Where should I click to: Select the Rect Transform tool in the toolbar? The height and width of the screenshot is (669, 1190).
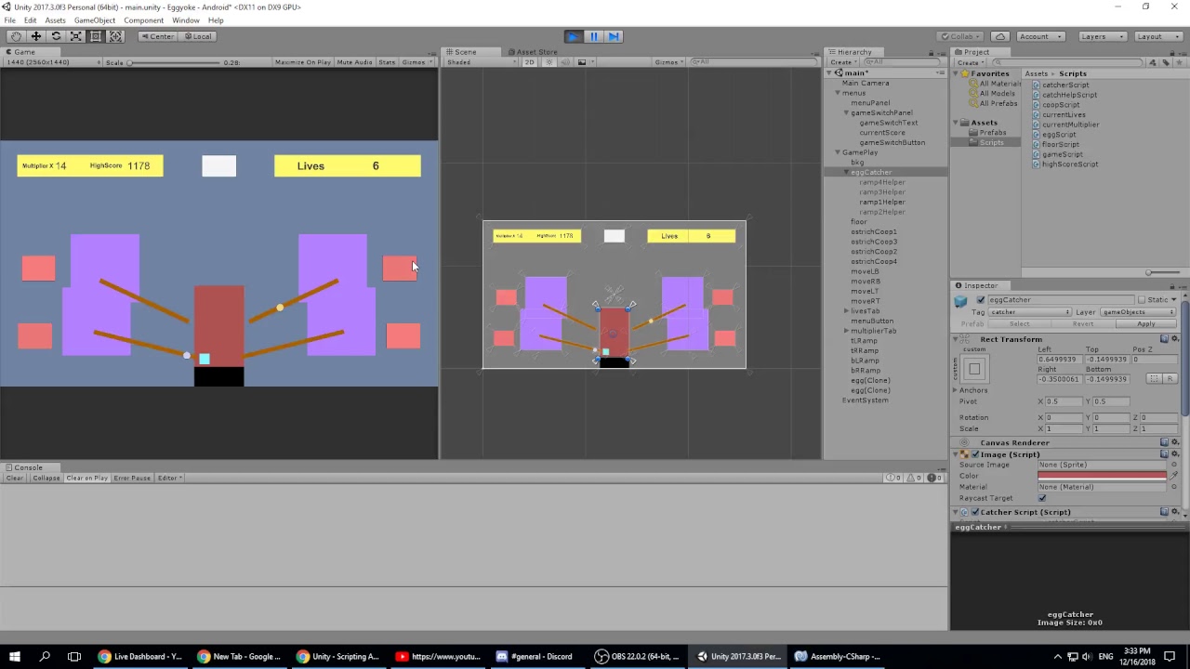pyautogui.click(x=96, y=36)
